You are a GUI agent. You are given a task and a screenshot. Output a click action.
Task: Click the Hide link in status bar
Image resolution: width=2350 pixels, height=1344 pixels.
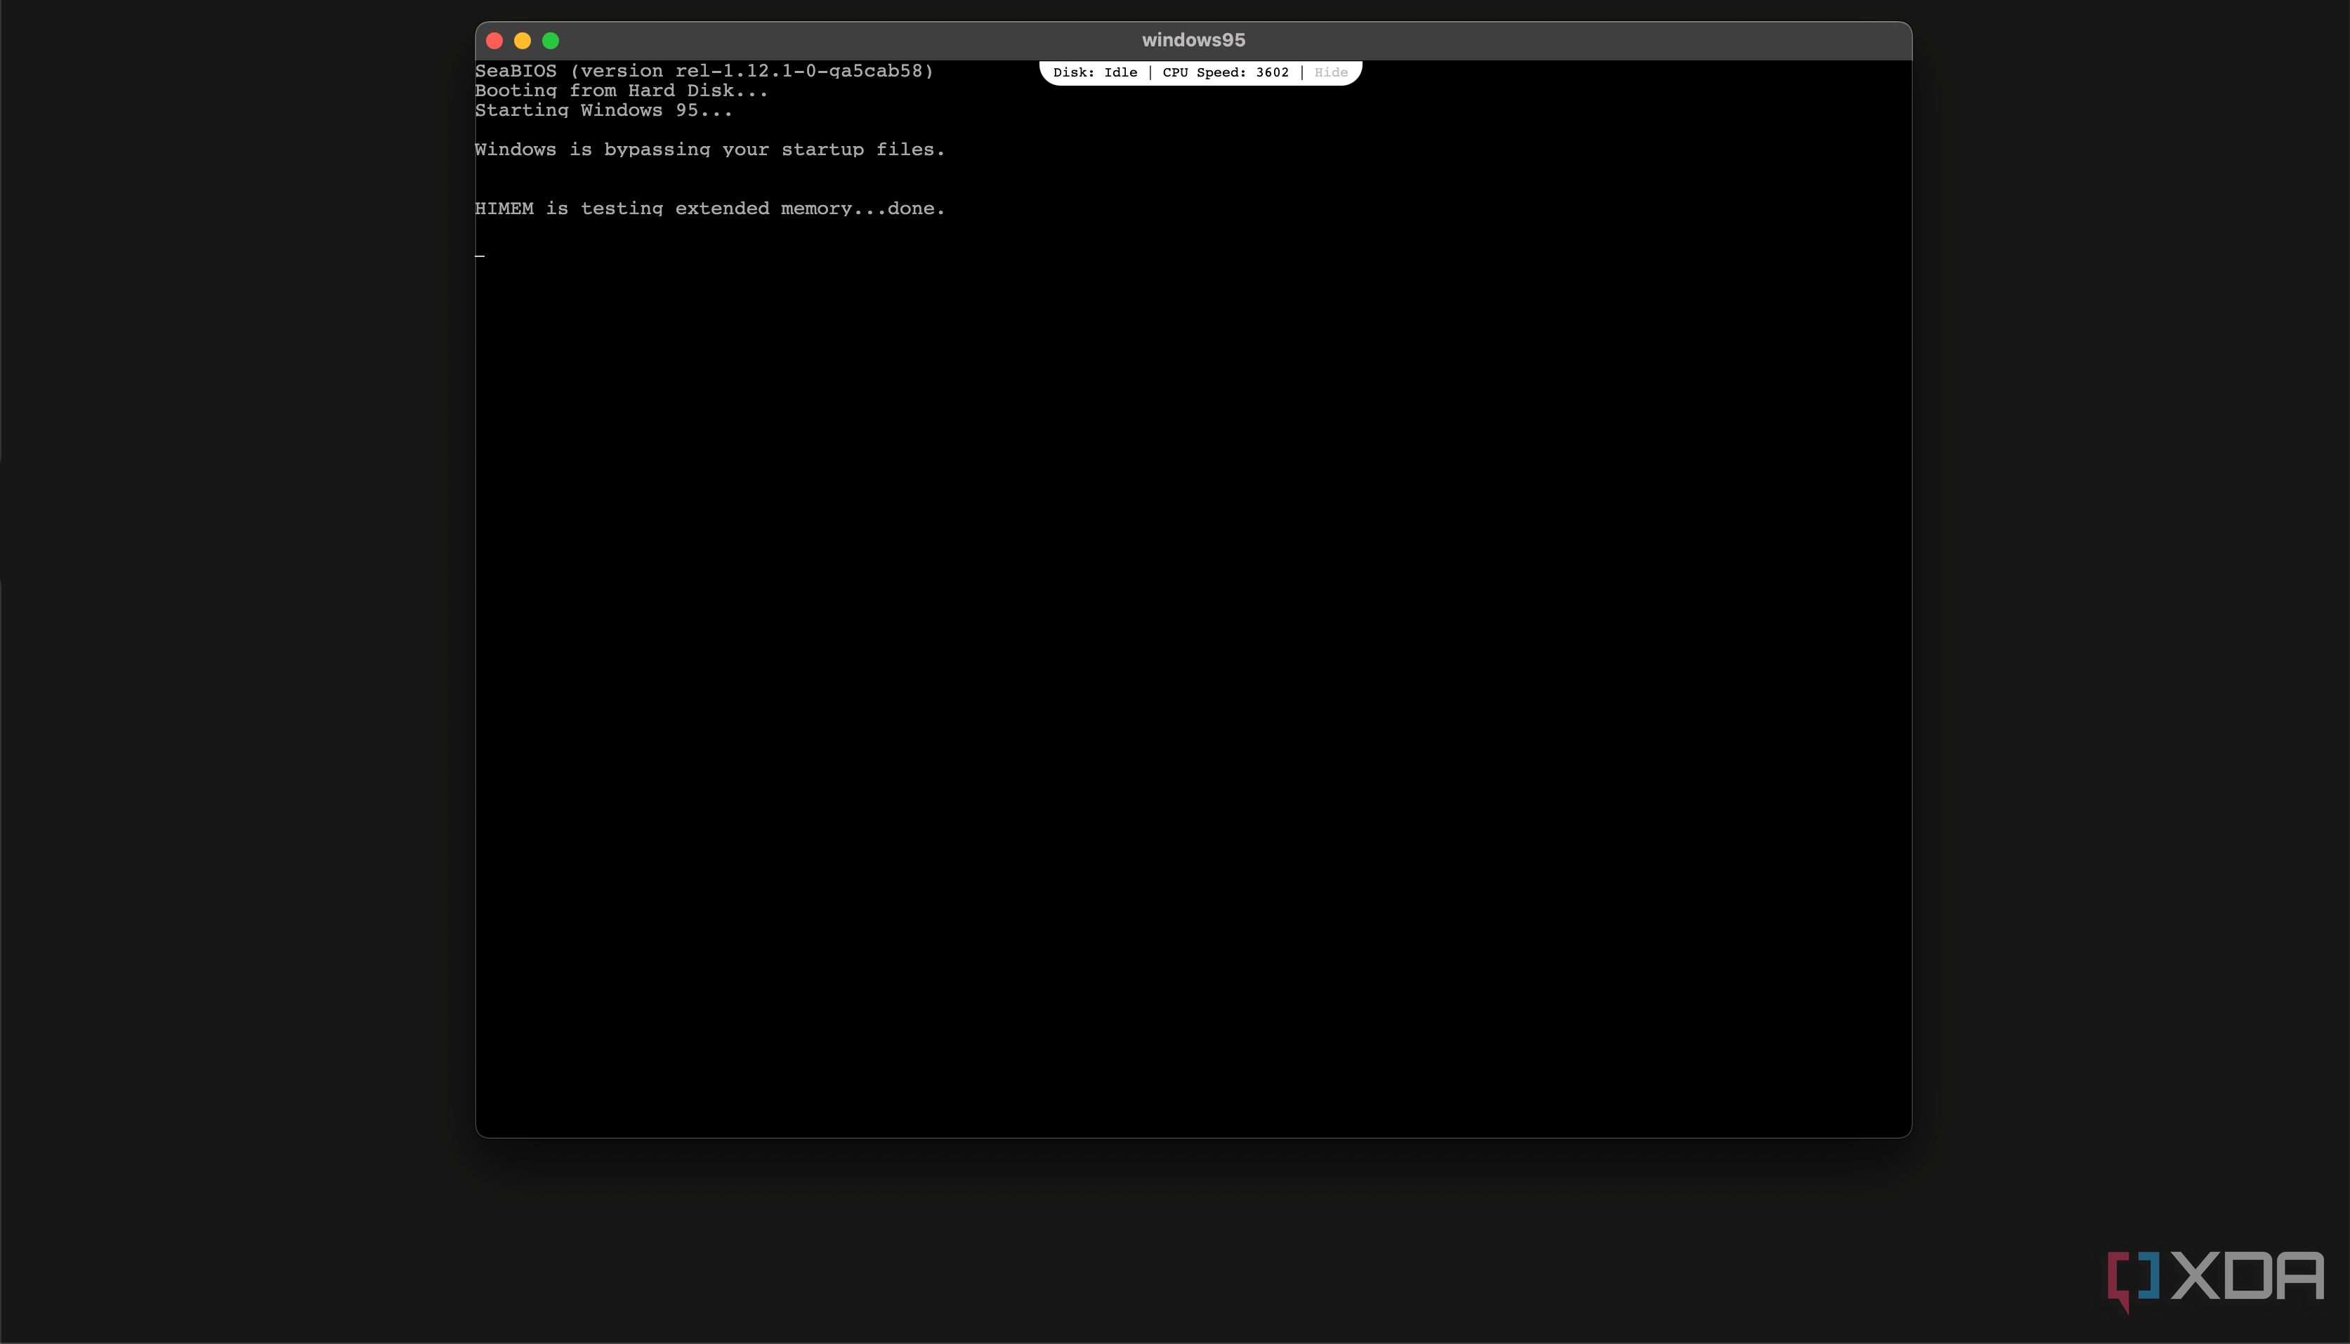tap(1330, 72)
